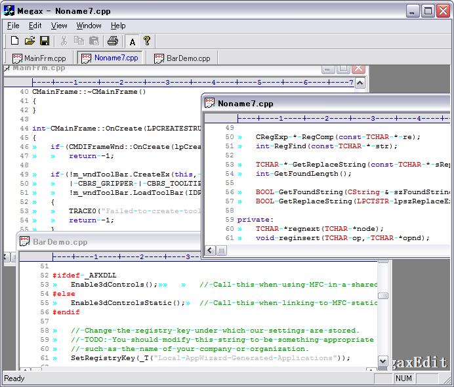The height and width of the screenshot is (387, 454).
Task: Switch to the MainFrm.cpp tab
Action: click(39, 58)
